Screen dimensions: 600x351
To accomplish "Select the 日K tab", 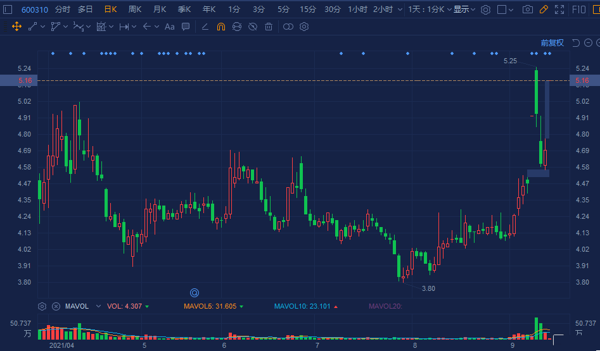I will [x=111, y=9].
